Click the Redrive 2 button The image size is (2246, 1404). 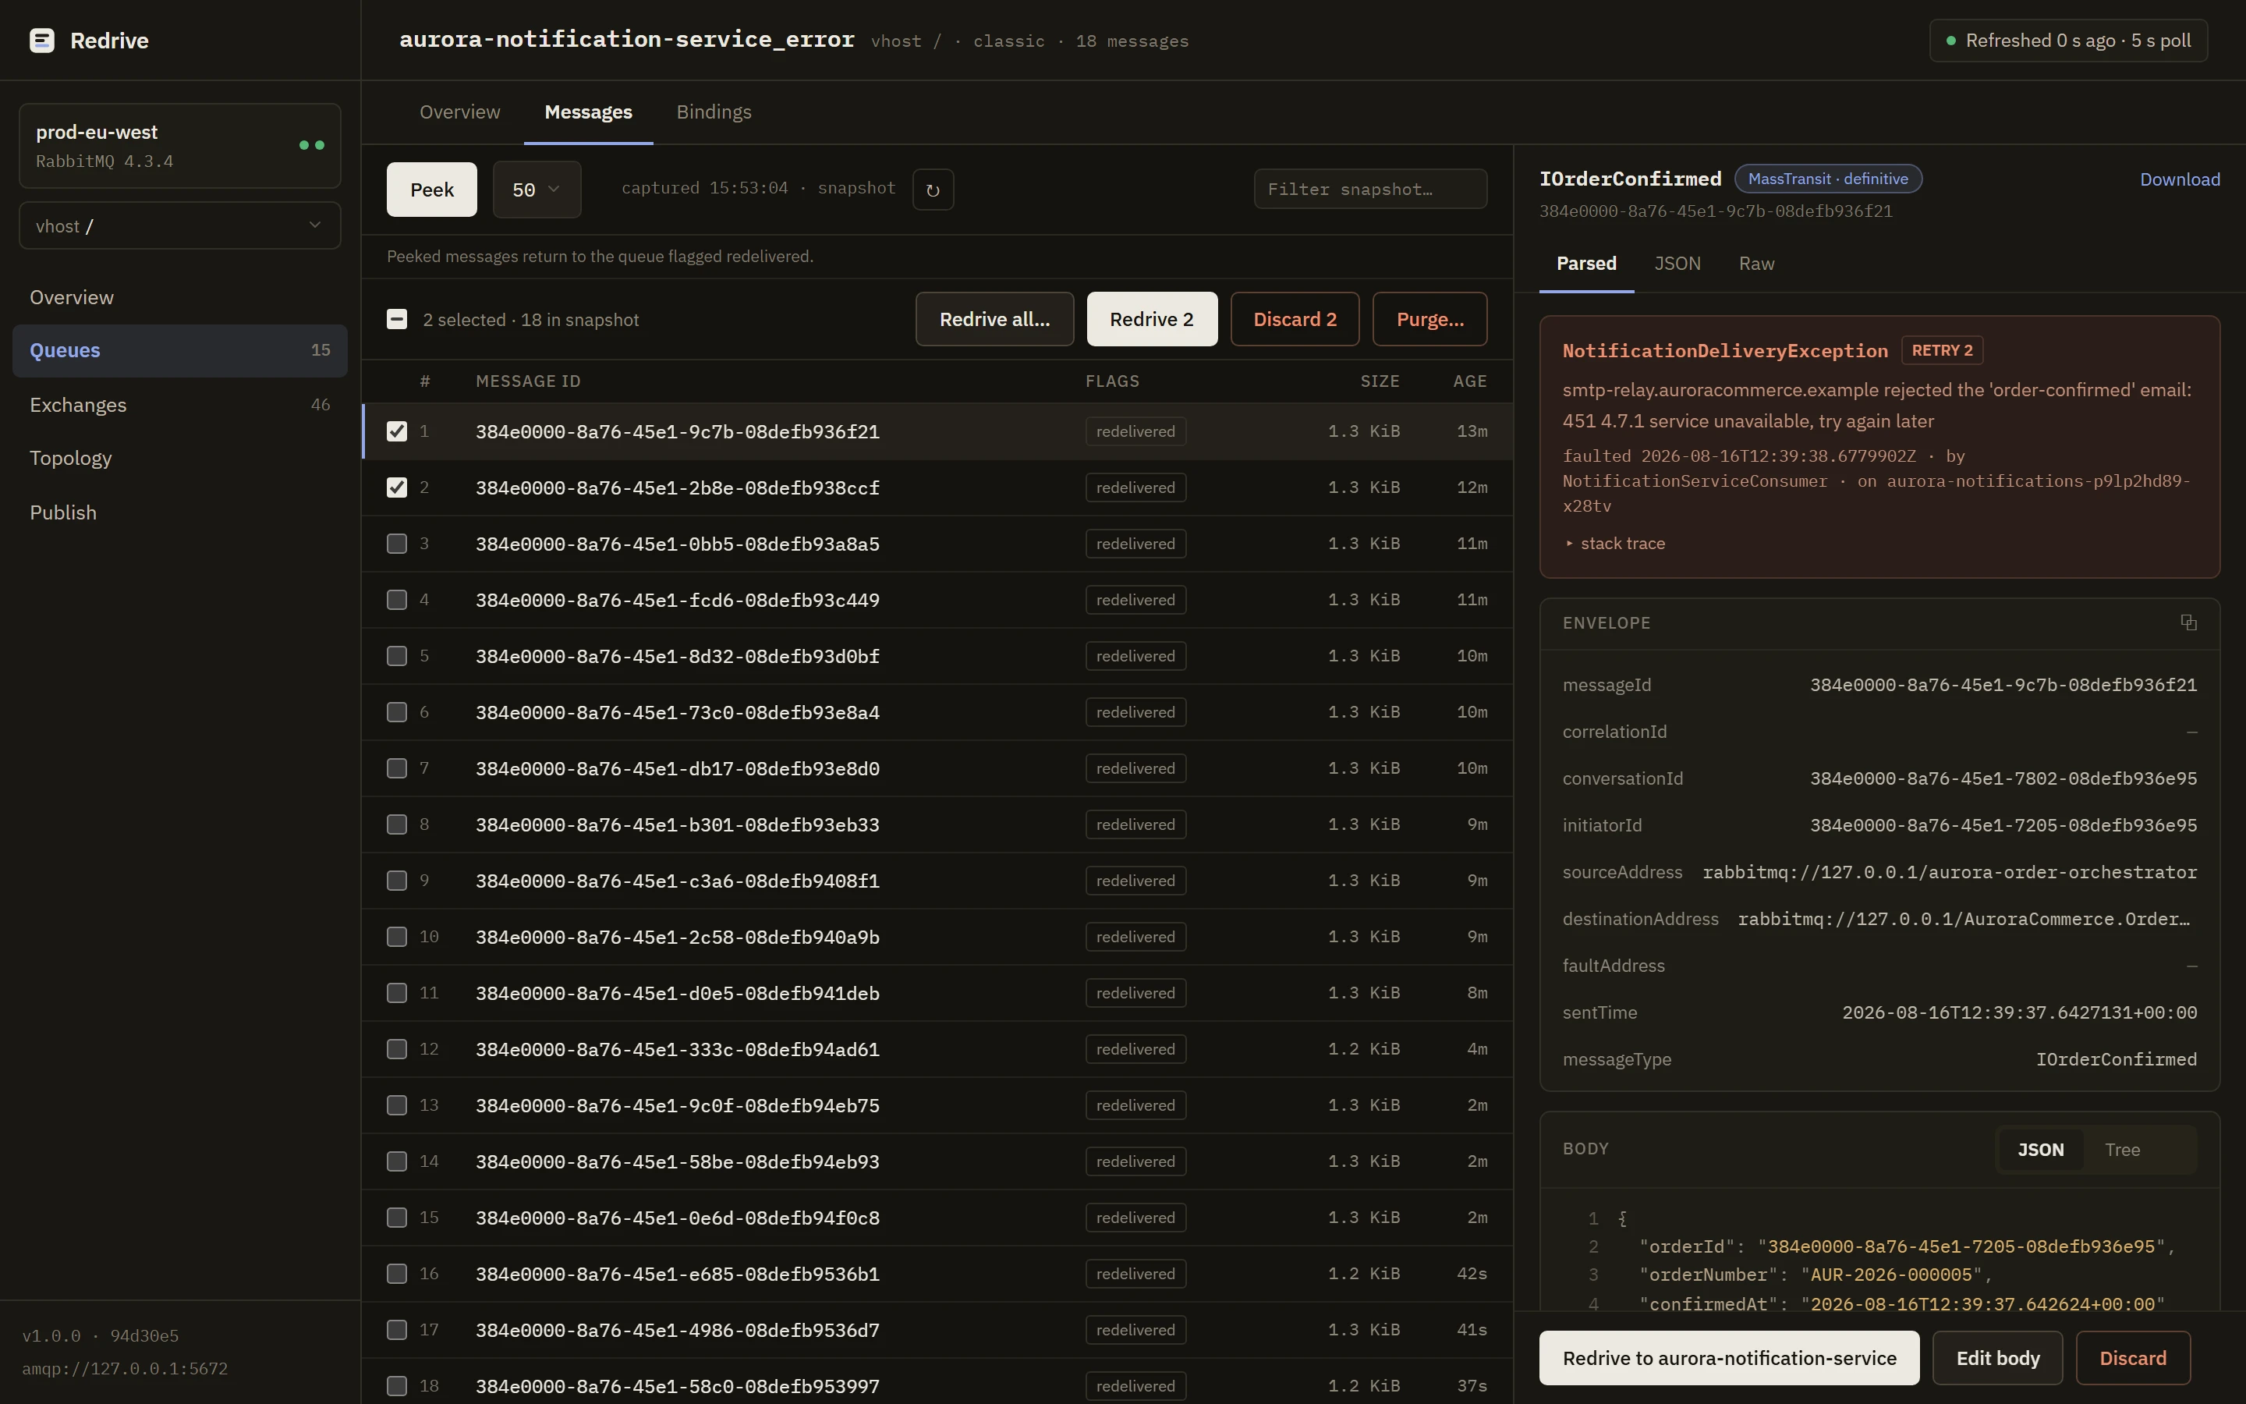point(1152,320)
